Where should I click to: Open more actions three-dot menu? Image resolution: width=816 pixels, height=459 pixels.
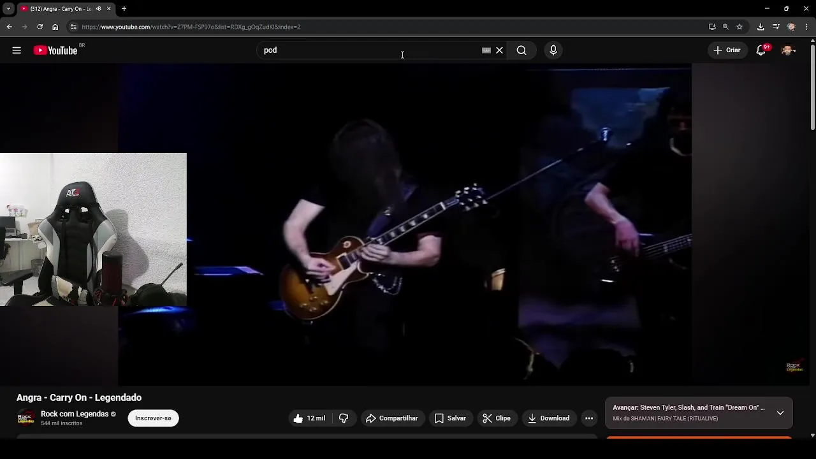pyautogui.click(x=589, y=418)
